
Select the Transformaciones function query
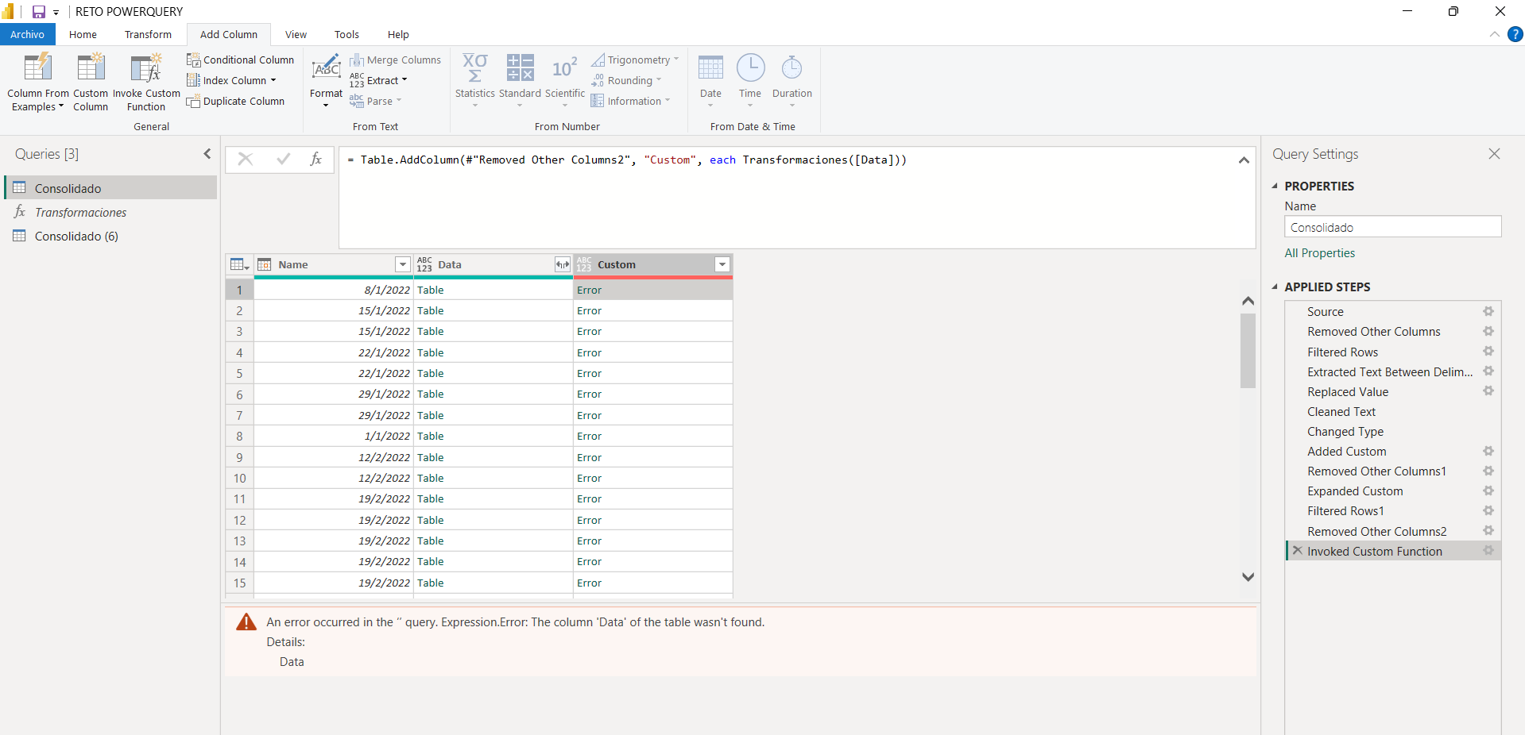click(80, 213)
